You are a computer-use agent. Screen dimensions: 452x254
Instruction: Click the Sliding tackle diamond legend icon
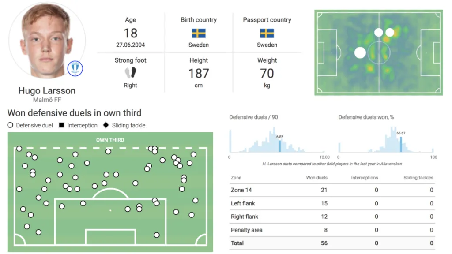point(105,125)
